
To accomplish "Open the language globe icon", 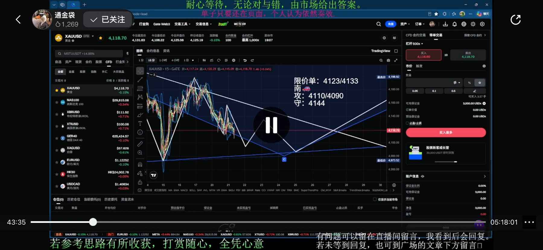I will click(x=464, y=24).
